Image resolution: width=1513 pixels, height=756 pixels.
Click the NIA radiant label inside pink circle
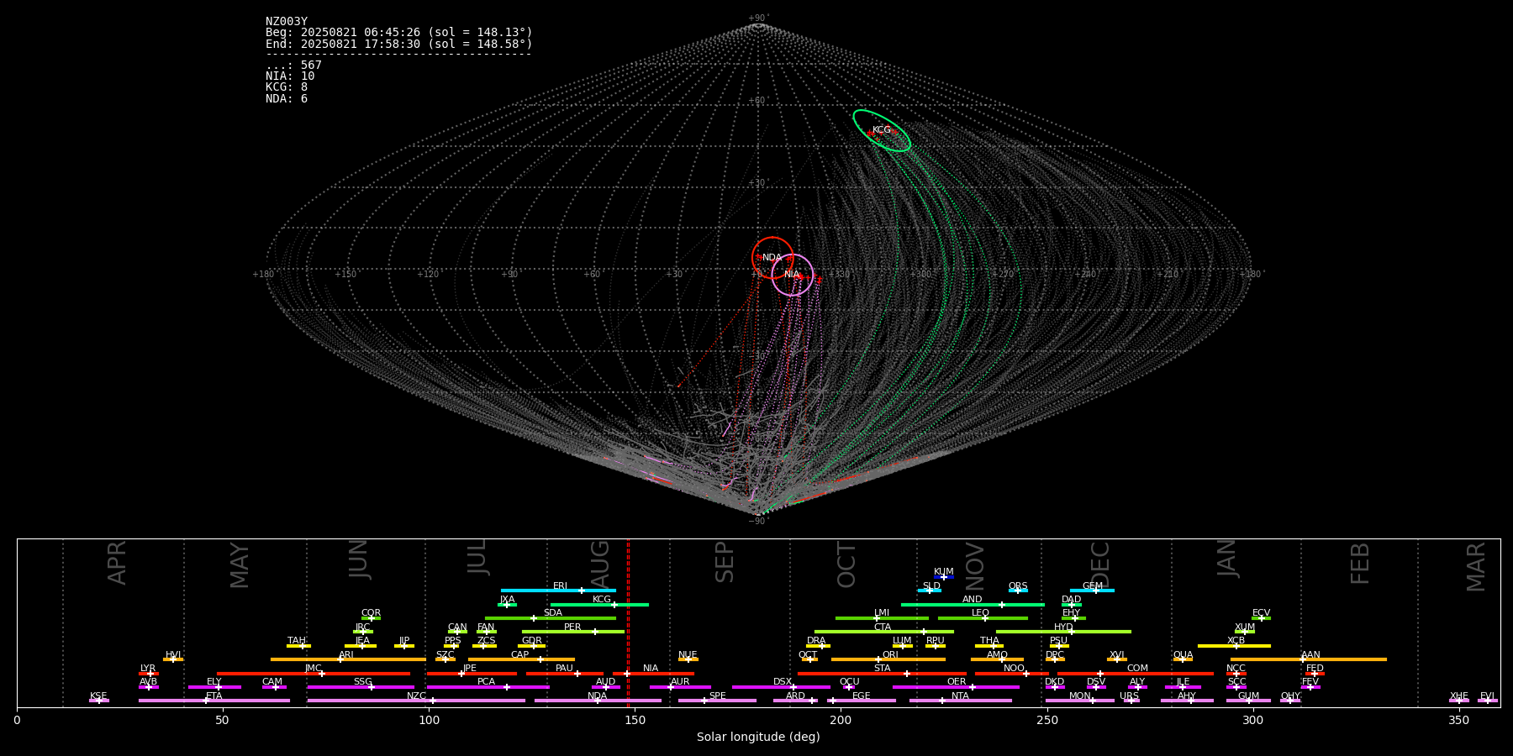click(x=792, y=275)
